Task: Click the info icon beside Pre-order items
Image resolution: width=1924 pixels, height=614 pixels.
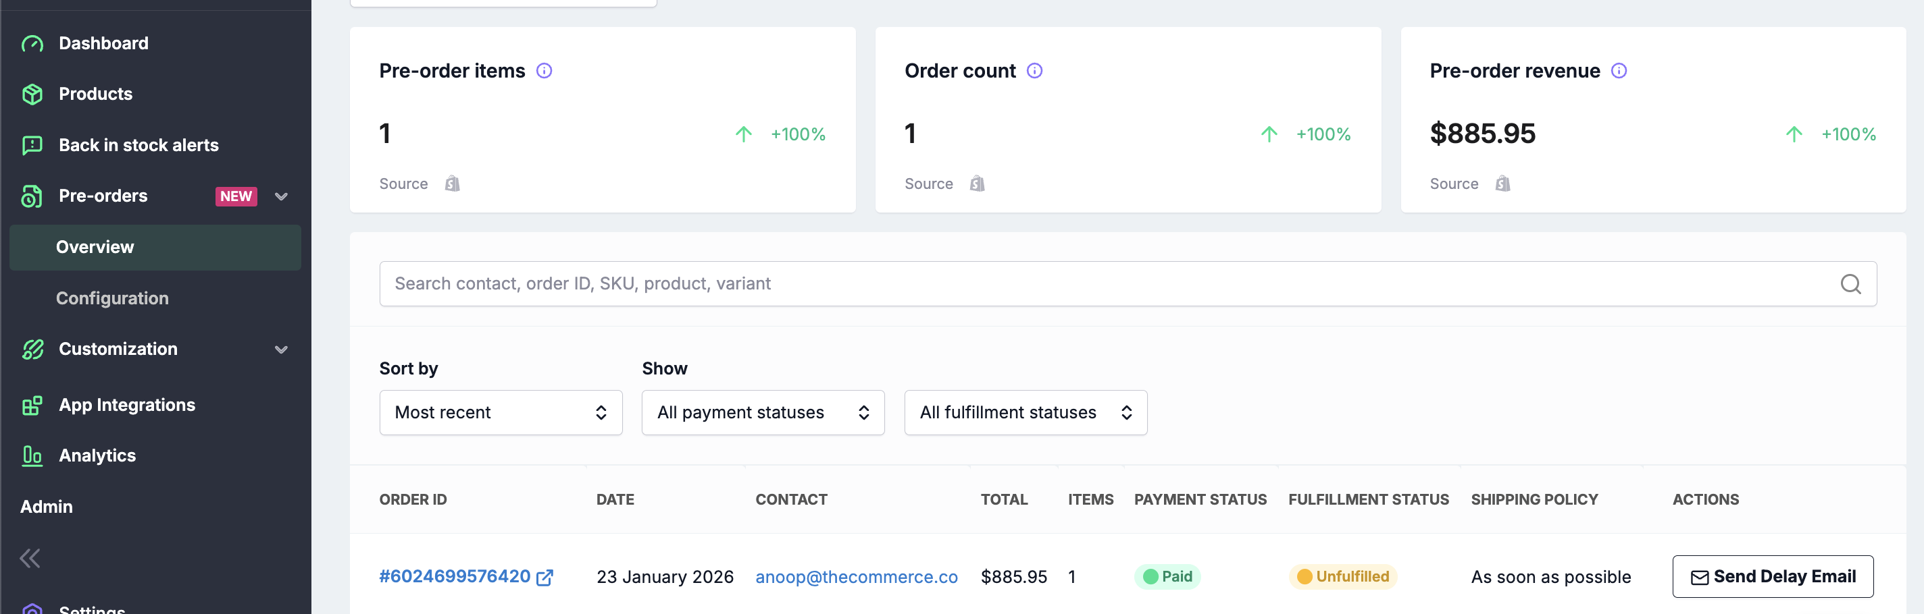Action: tap(545, 71)
